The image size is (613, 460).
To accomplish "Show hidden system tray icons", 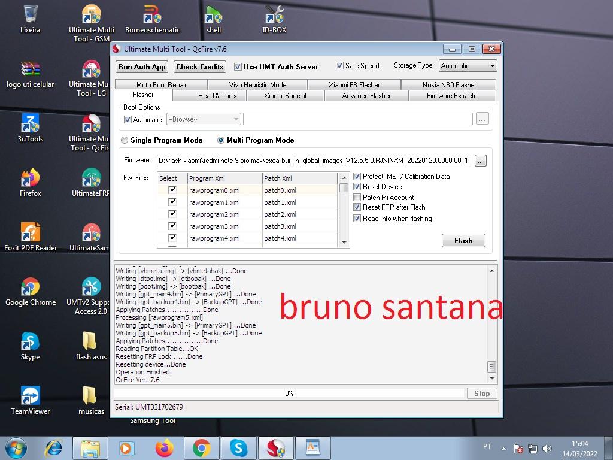I will click(504, 449).
